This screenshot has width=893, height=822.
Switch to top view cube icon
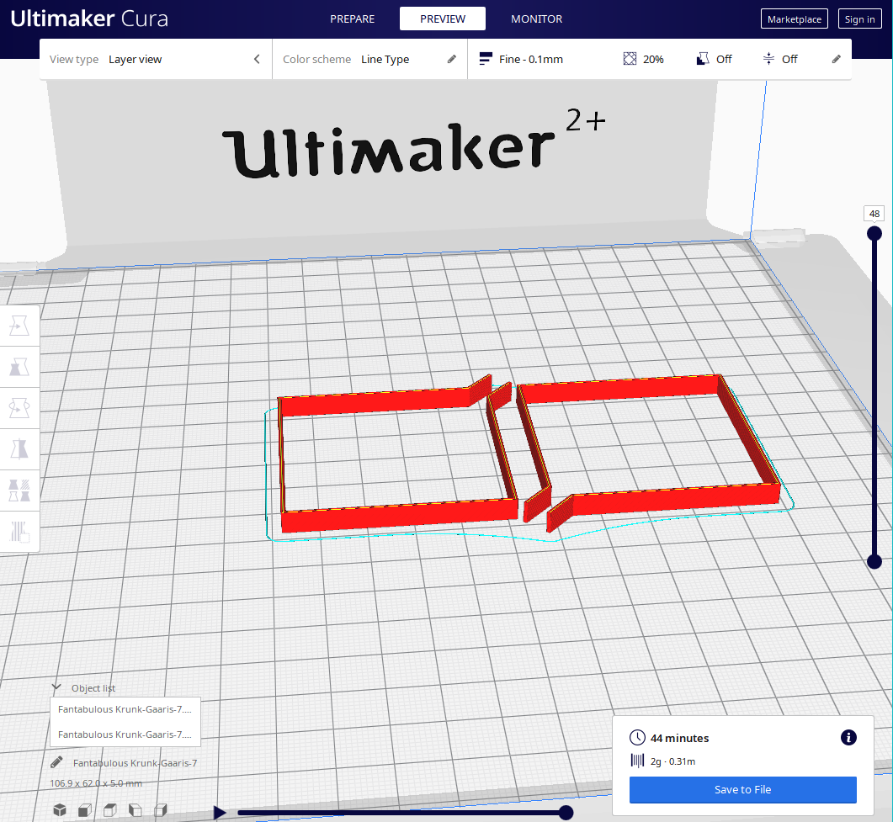(110, 809)
